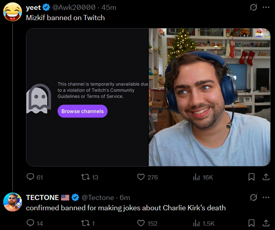
Task: Click the purple Browse channels button
Action: tap(82, 111)
